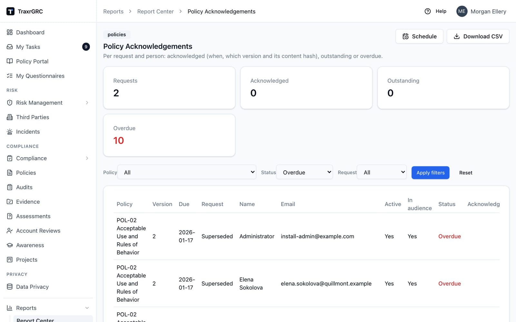Click the Download CSV button
The height and width of the screenshot is (322, 516).
point(478,36)
